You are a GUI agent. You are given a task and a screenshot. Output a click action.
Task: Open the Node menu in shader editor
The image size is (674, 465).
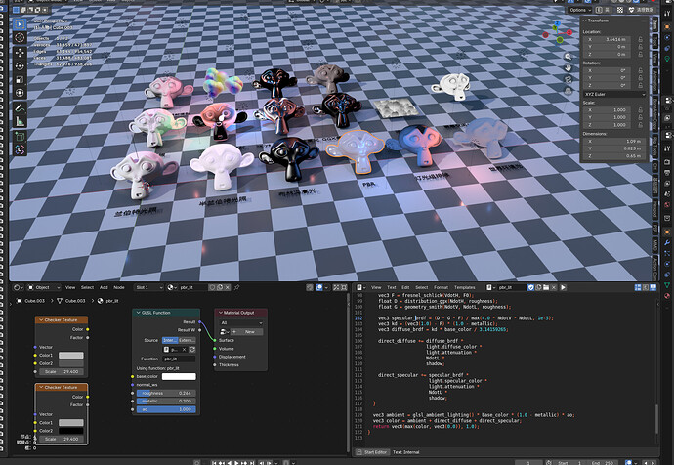point(119,287)
